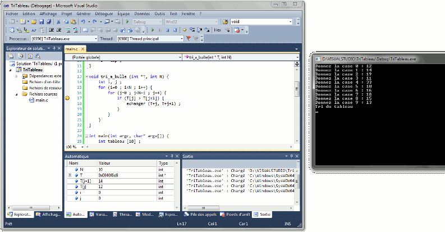Switch to Pile des appels tab

pyautogui.click(x=200, y=215)
